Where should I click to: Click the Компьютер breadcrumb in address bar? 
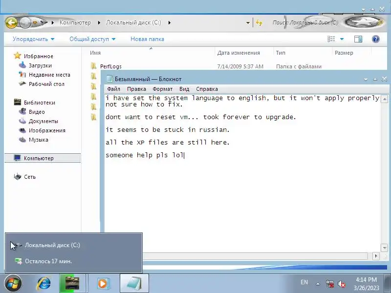75,22
